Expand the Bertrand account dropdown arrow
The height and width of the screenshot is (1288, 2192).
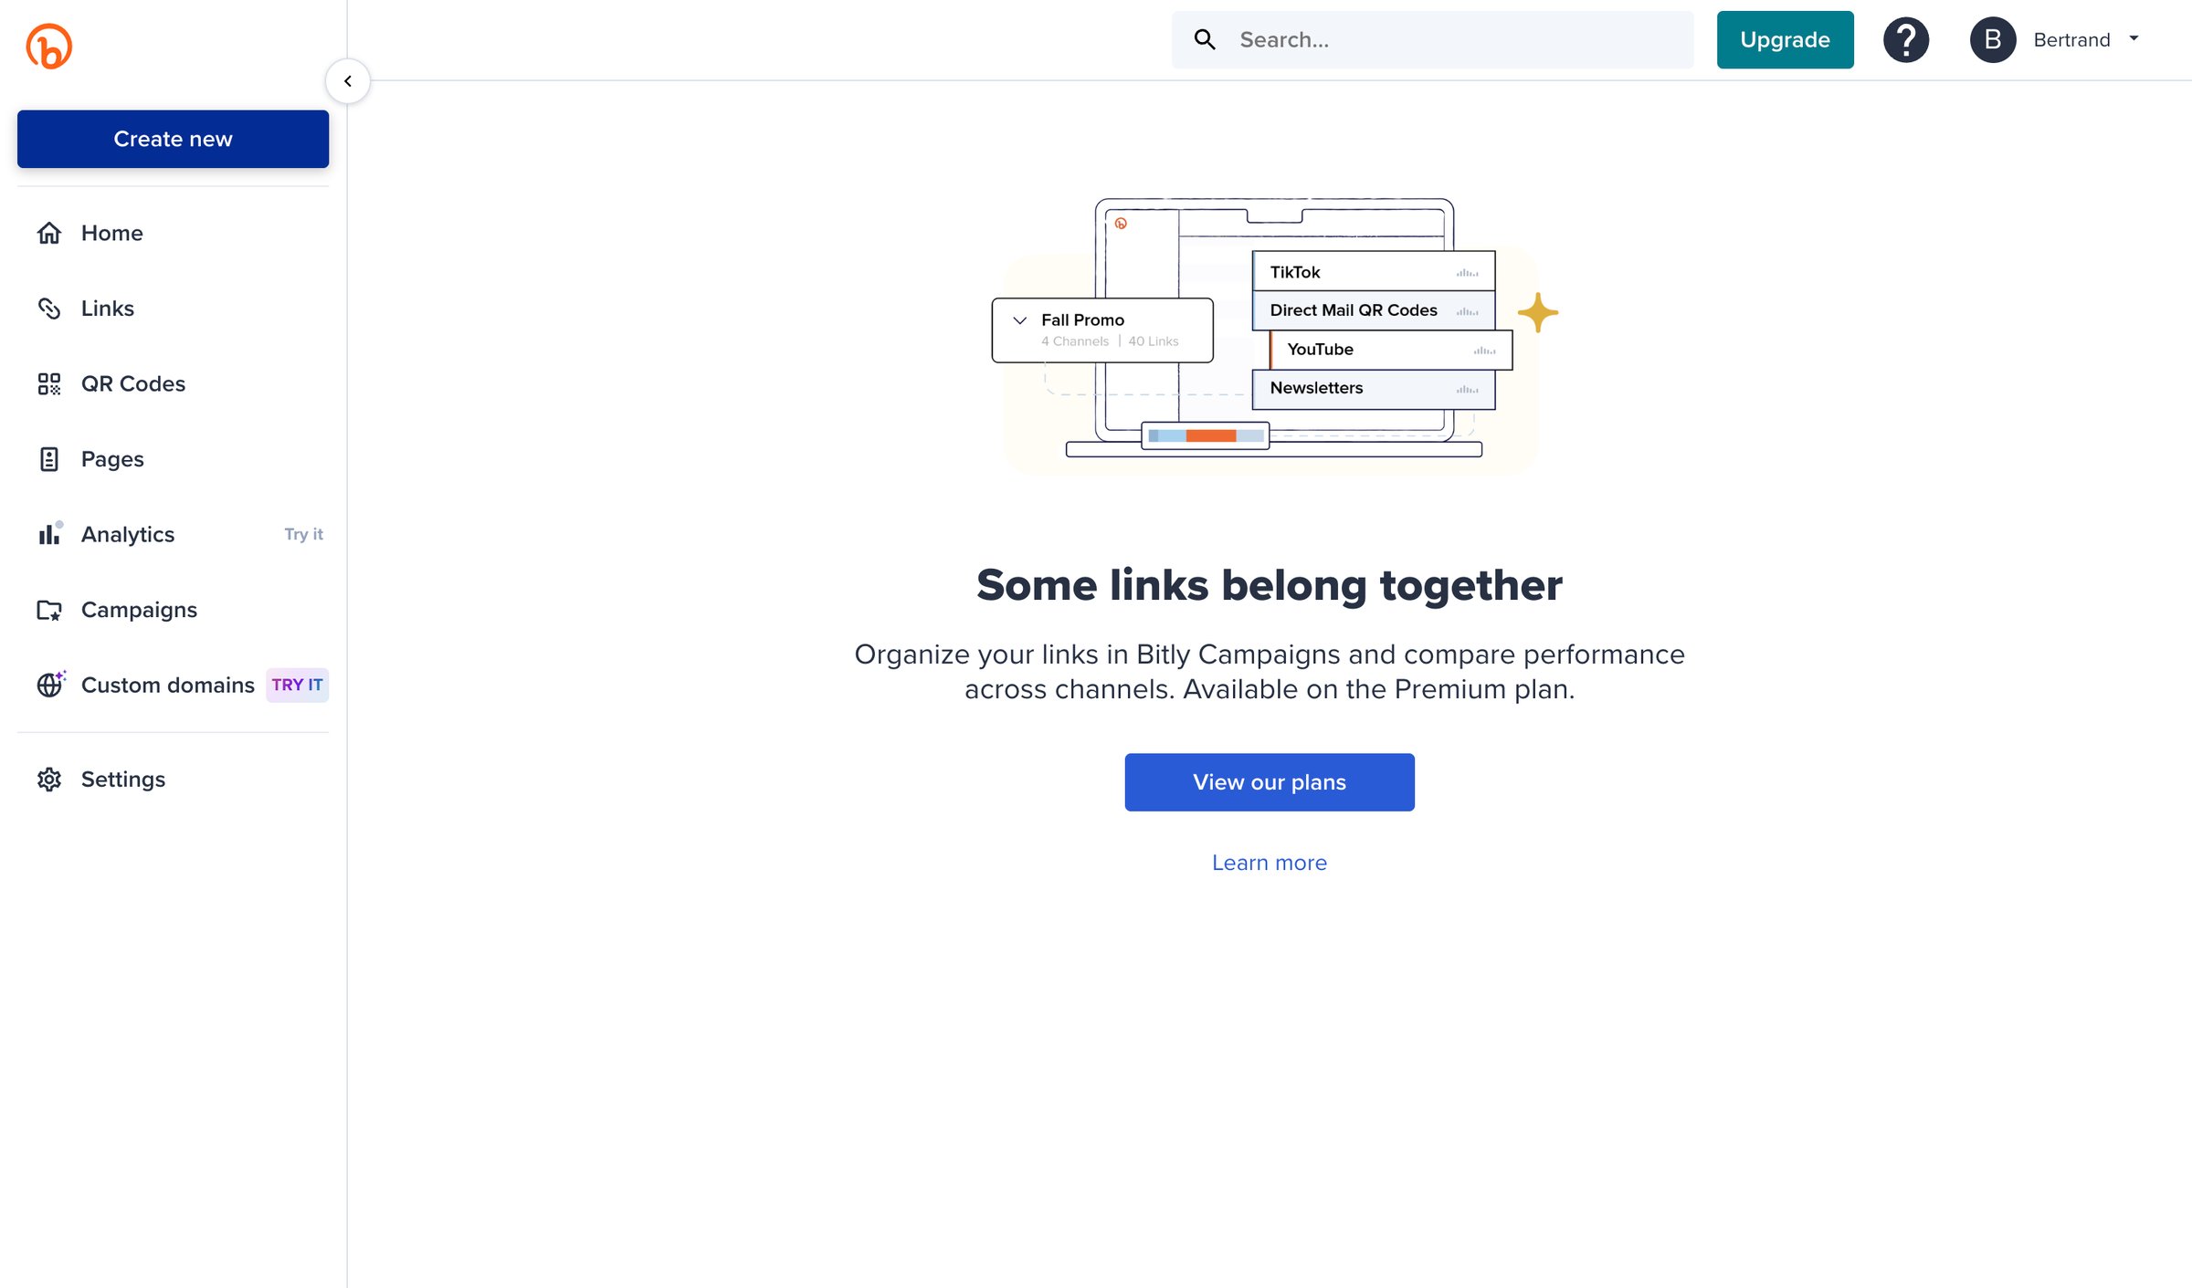point(2134,39)
